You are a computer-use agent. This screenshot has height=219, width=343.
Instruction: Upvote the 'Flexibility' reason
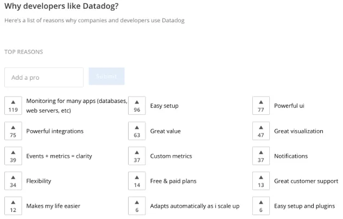coord(13,181)
